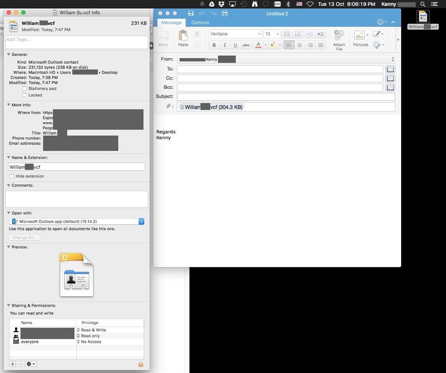Viewport: 446px width, 373px height.
Task: Click the Change All button
Action: [x=24, y=238]
